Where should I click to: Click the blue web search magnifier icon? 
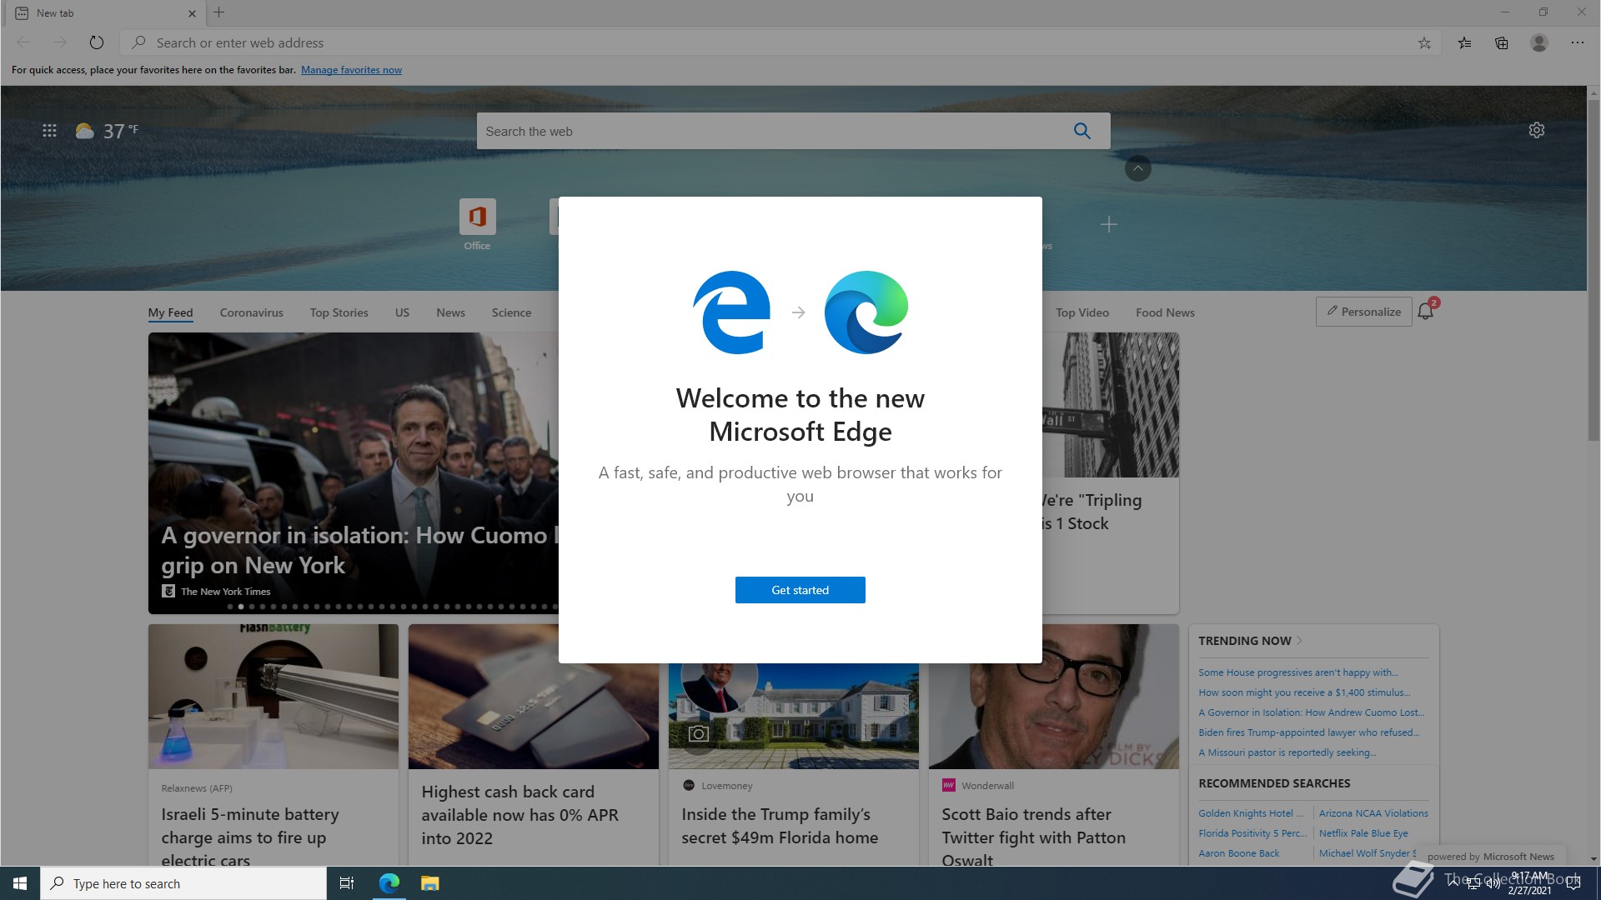(x=1082, y=131)
